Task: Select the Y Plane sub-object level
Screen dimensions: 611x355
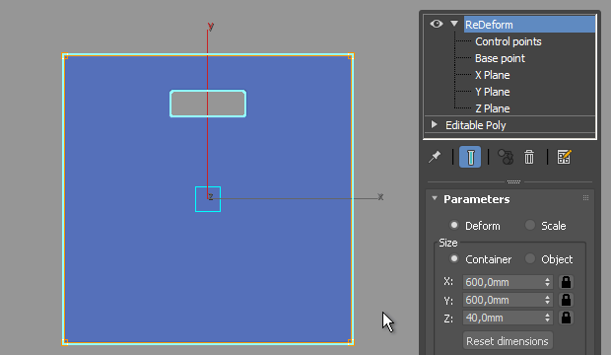Action: tap(493, 92)
